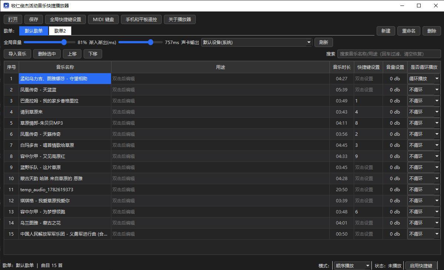Image resolution: width=444 pixels, height=270 pixels.
Task: Click 删除选中 button
Action: [x=47, y=54]
